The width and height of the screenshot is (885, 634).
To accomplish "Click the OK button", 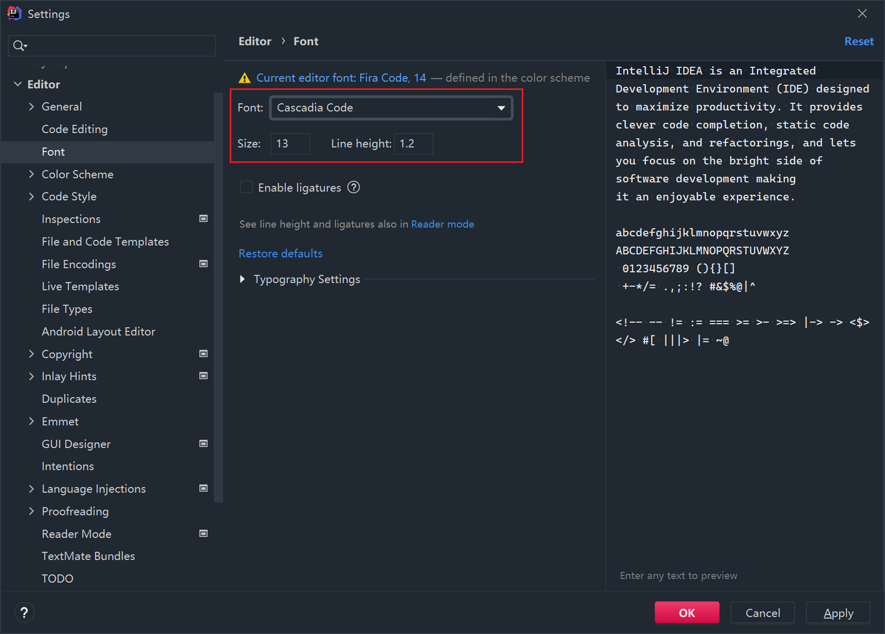I will 687,612.
